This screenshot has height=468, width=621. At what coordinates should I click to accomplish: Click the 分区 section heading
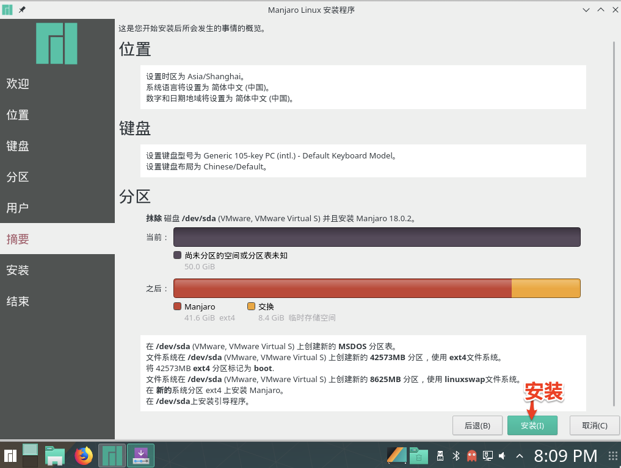pyautogui.click(x=135, y=196)
